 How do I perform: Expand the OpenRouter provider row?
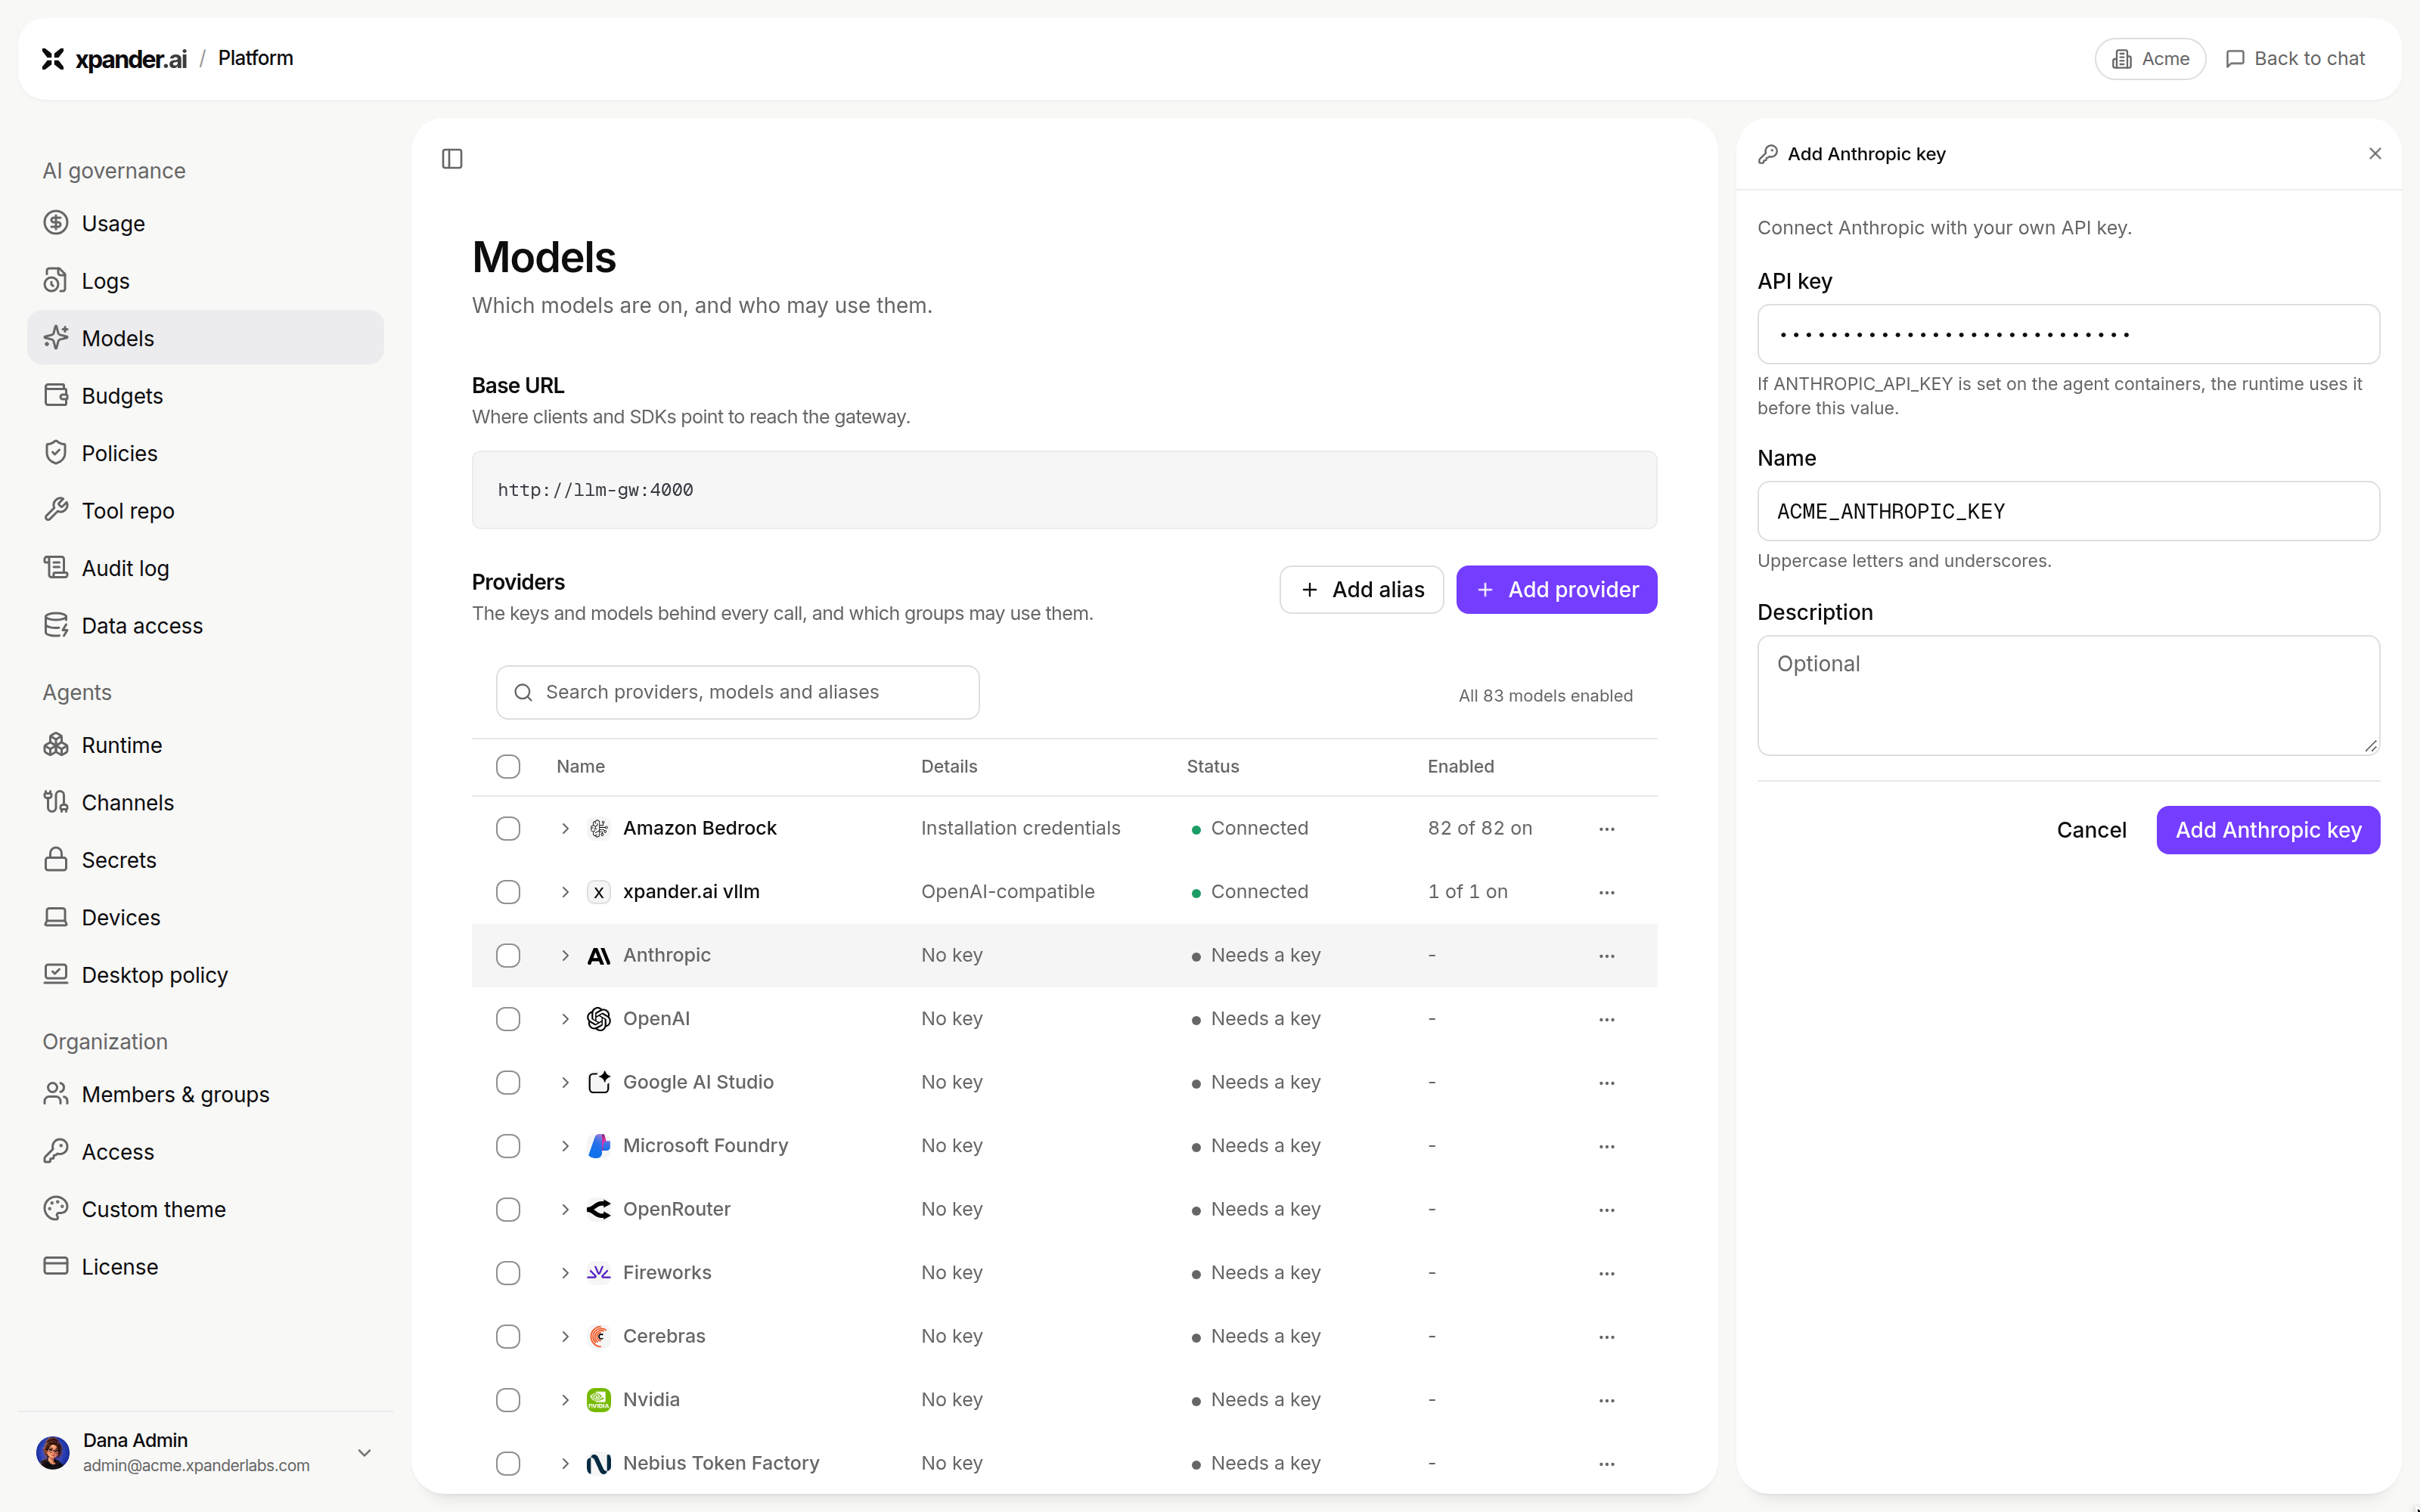click(565, 1210)
